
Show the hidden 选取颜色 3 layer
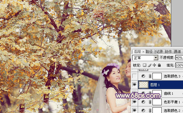[135, 76]
